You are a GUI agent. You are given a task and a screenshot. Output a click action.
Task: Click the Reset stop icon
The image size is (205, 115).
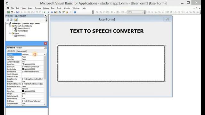[x=52, y=12]
